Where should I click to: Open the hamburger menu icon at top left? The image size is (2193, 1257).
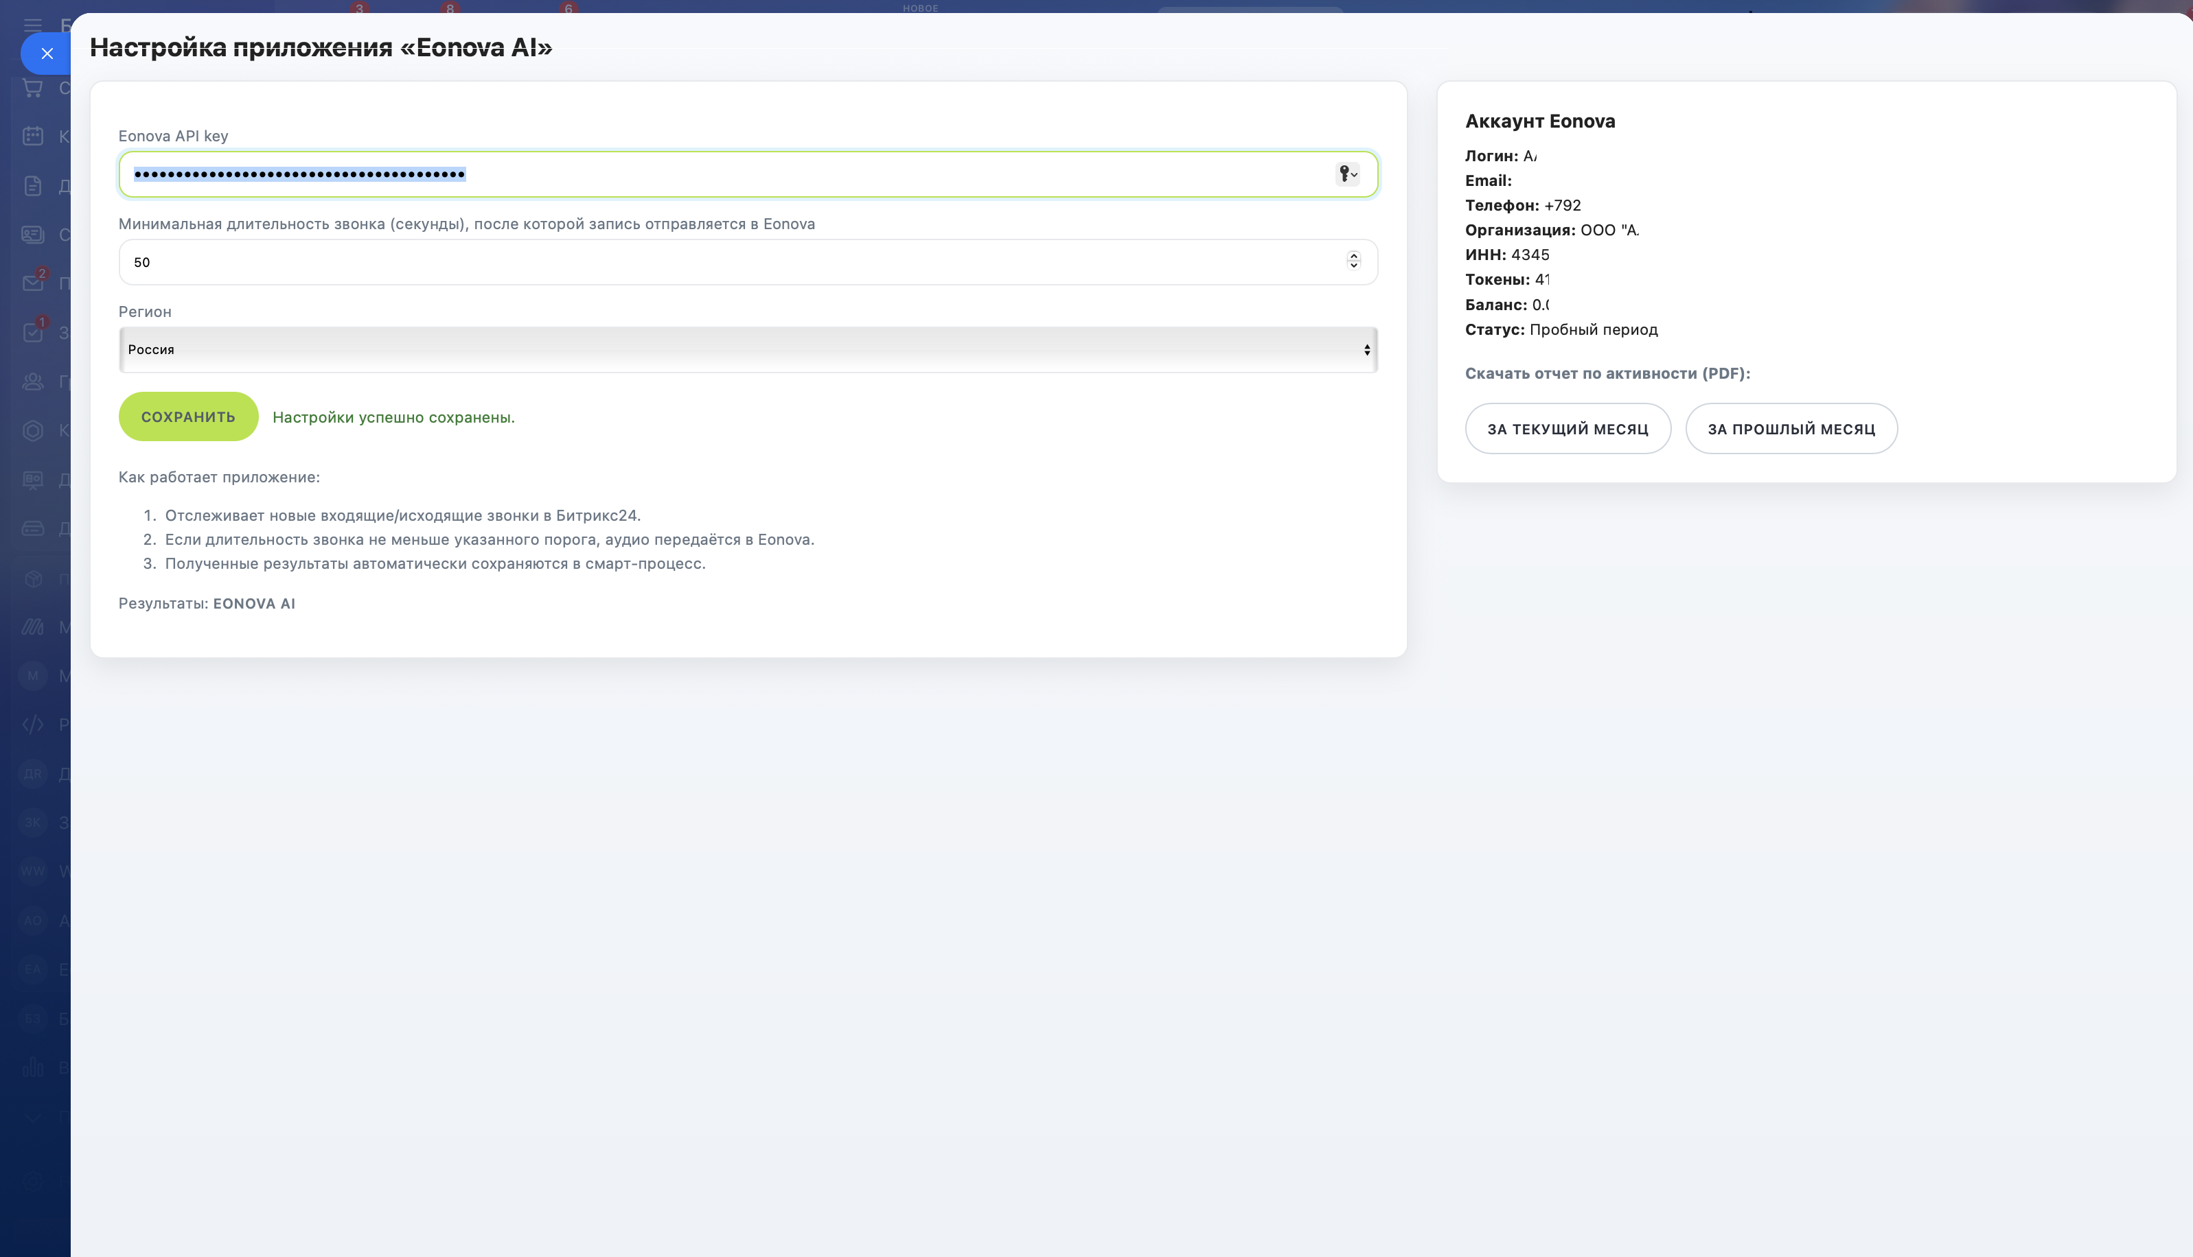pos(33,25)
